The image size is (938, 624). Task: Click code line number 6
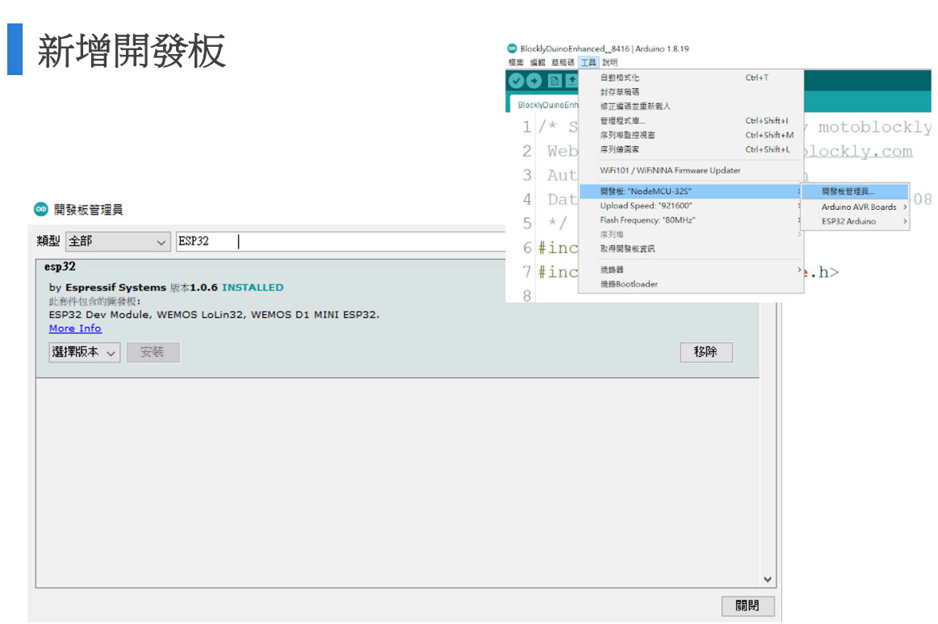[x=527, y=248]
